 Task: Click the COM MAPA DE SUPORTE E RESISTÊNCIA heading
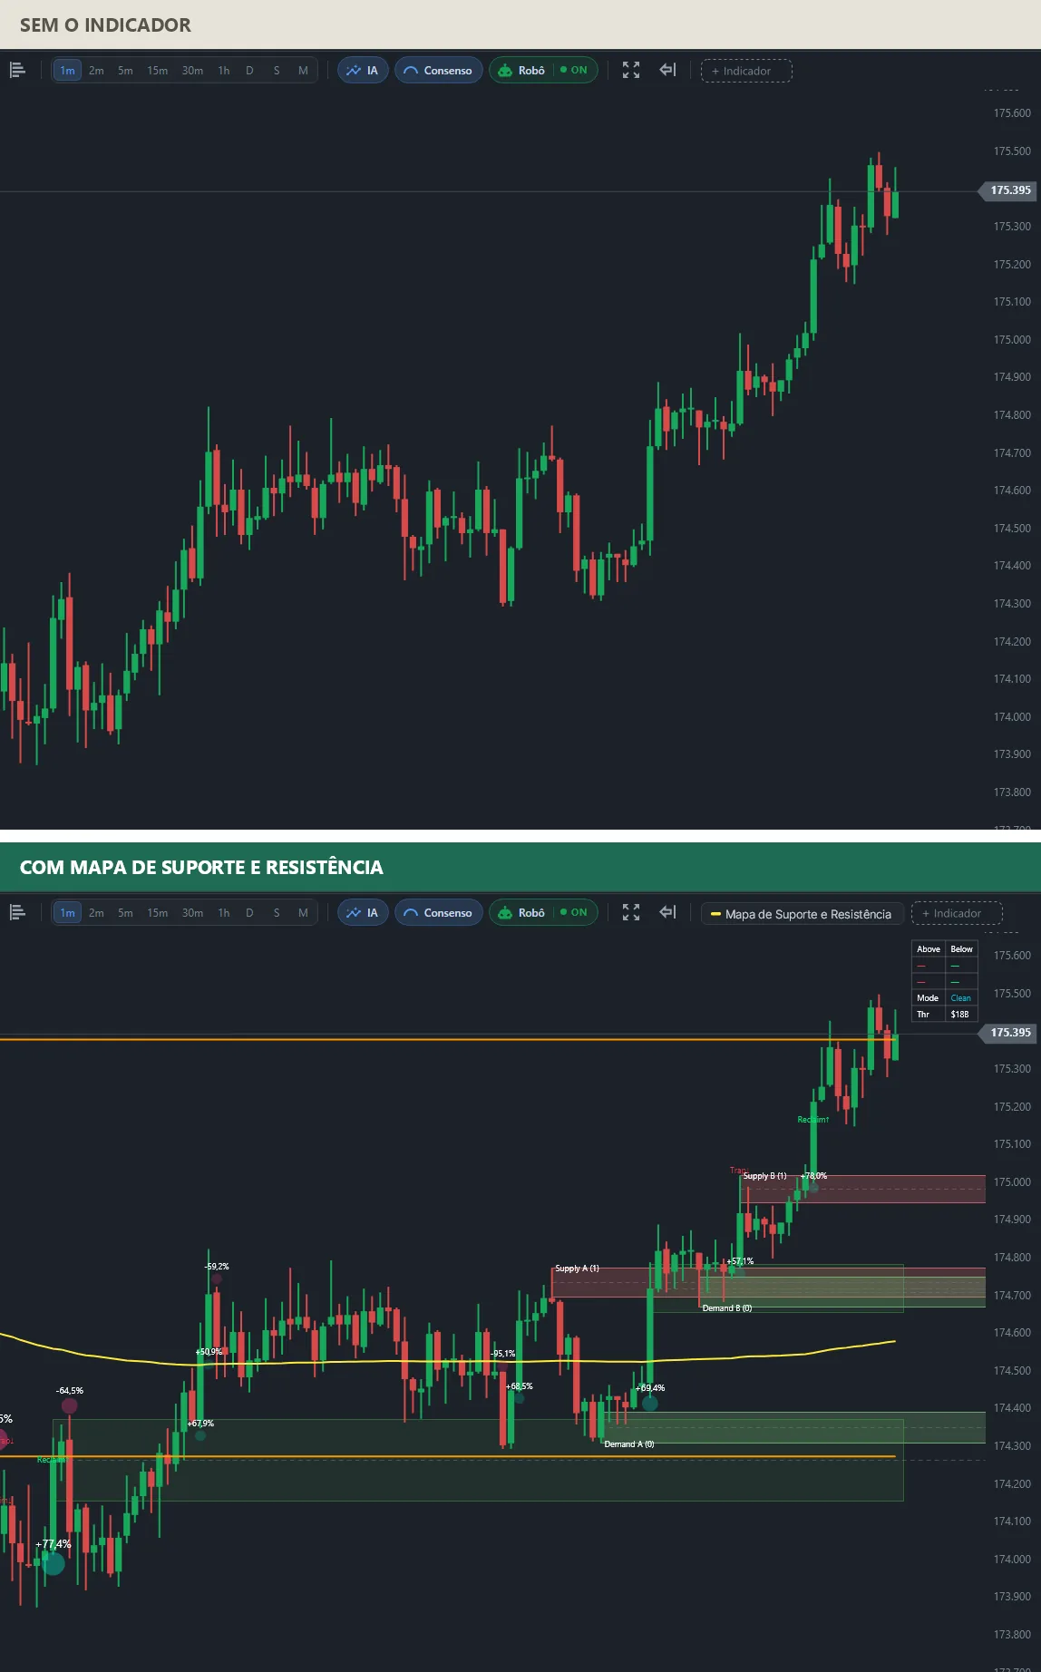[x=201, y=868]
